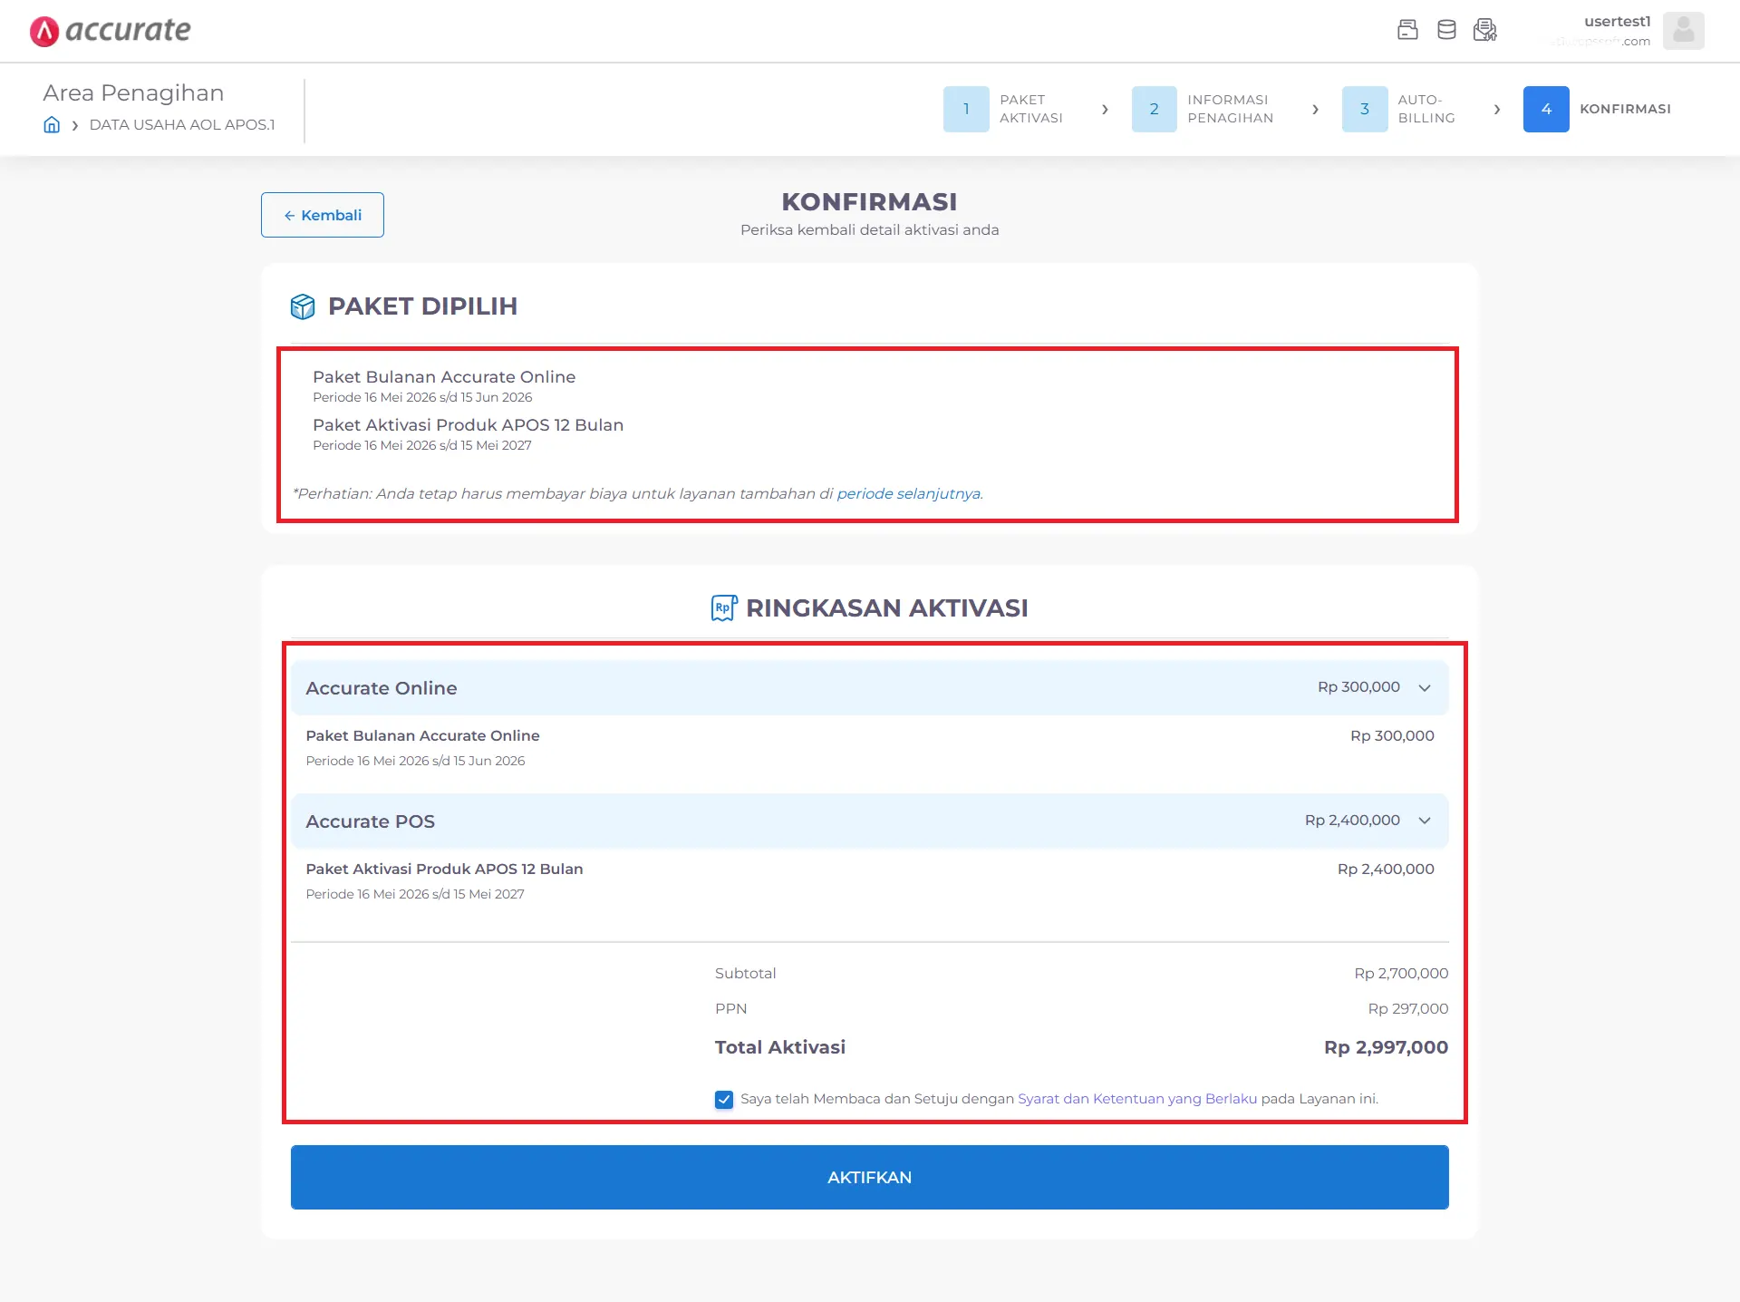Click the Area Penagihan title
The width and height of the screenshot is (1740, 1302).
pos(133,92)
